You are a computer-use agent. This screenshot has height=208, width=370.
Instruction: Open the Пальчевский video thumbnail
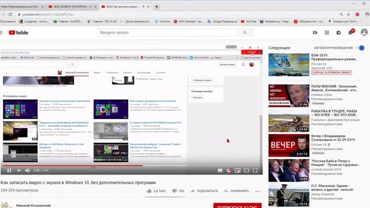tap(288, 96)
